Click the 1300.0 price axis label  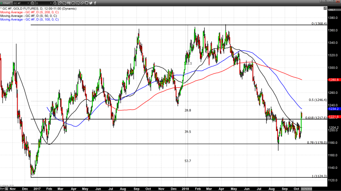(x=333, y=68)
